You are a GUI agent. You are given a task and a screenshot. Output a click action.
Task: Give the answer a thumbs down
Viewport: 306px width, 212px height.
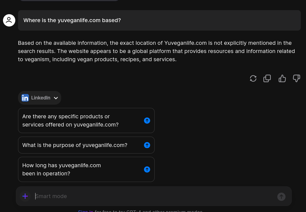coord(296,78)
